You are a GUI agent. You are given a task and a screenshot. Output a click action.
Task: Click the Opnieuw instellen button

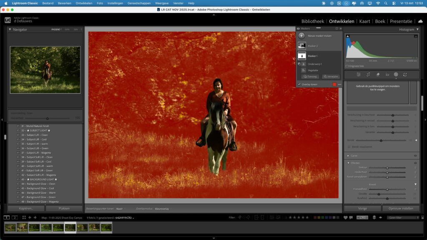pyautogui.click(x=401, y=208)
